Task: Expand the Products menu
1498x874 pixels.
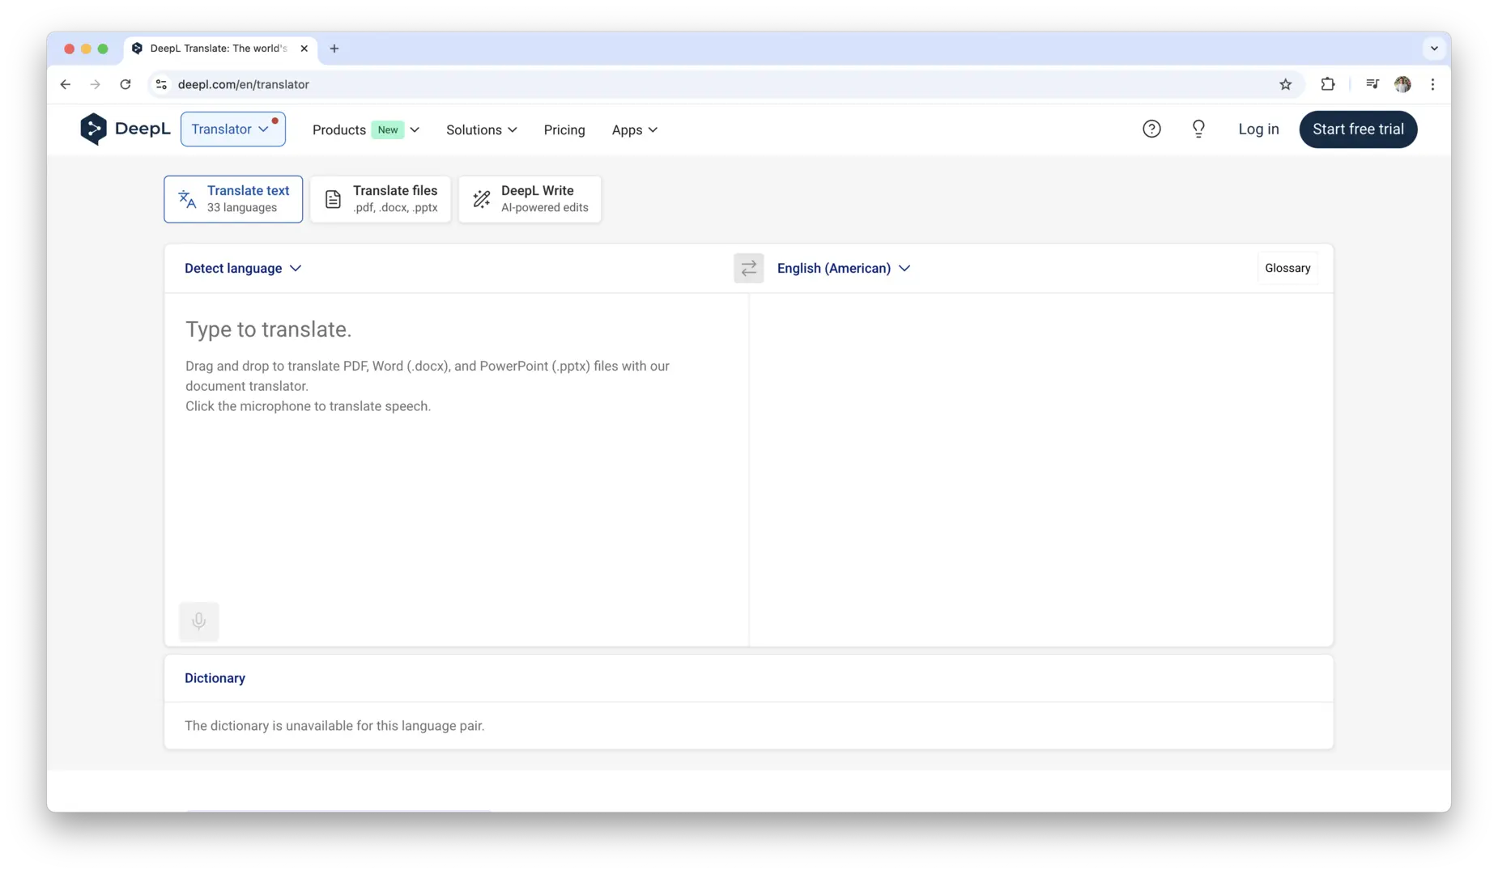Action: [366, 129]
